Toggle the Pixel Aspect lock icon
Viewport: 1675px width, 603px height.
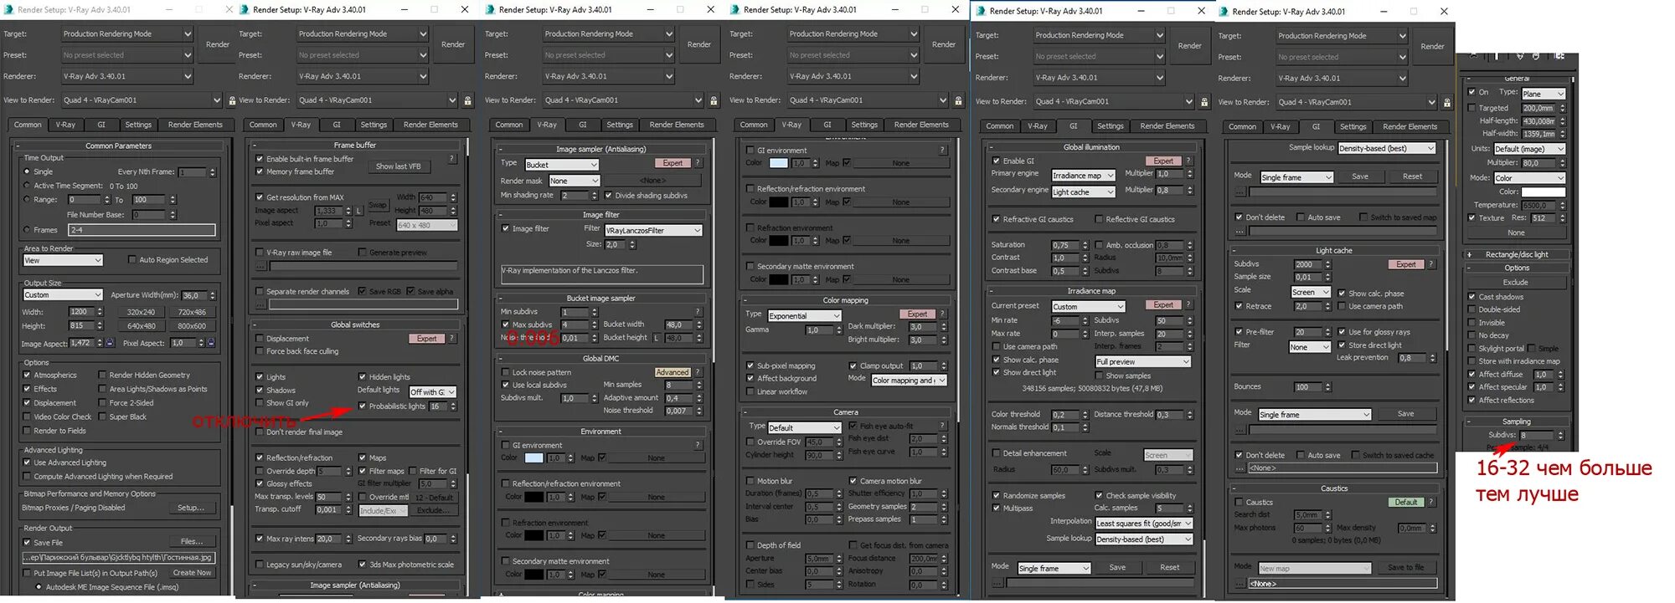pos(210,343)
